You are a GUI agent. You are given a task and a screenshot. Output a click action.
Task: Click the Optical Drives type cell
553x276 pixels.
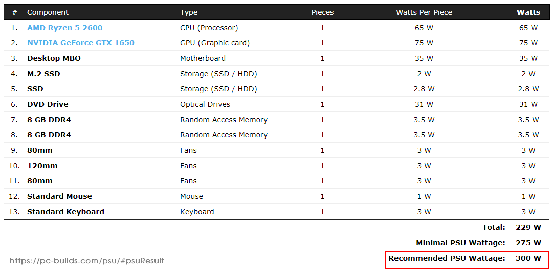(x=205, y=104)
